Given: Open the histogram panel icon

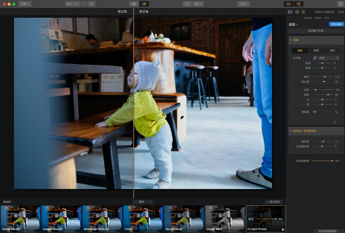Looking at the screenshot, I should [290, 12].
